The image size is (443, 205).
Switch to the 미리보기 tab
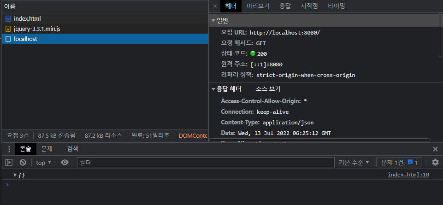coord(258,6)
